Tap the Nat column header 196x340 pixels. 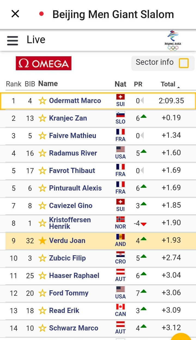120,84
